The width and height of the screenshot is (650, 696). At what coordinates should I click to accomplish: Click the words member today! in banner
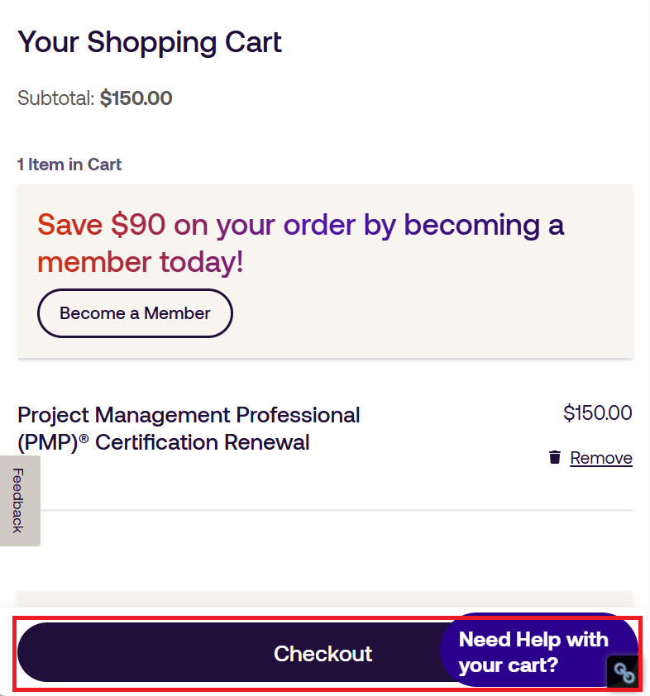click(141, 262)
